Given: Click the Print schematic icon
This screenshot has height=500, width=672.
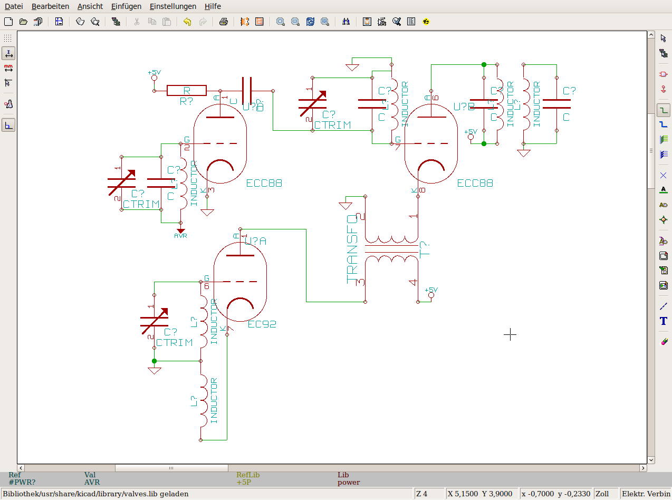Looking at the screenshot, I should (x=224, y=22).
